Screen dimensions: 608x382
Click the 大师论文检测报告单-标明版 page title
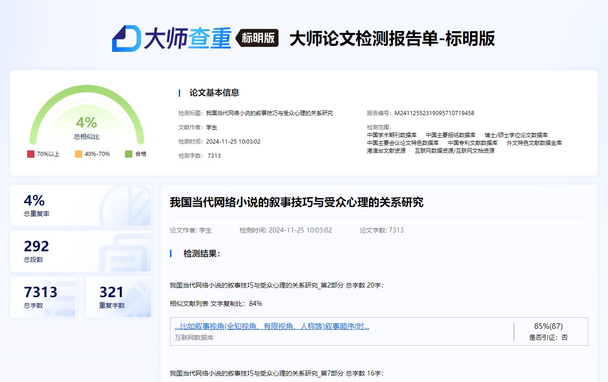coord(392,39)
